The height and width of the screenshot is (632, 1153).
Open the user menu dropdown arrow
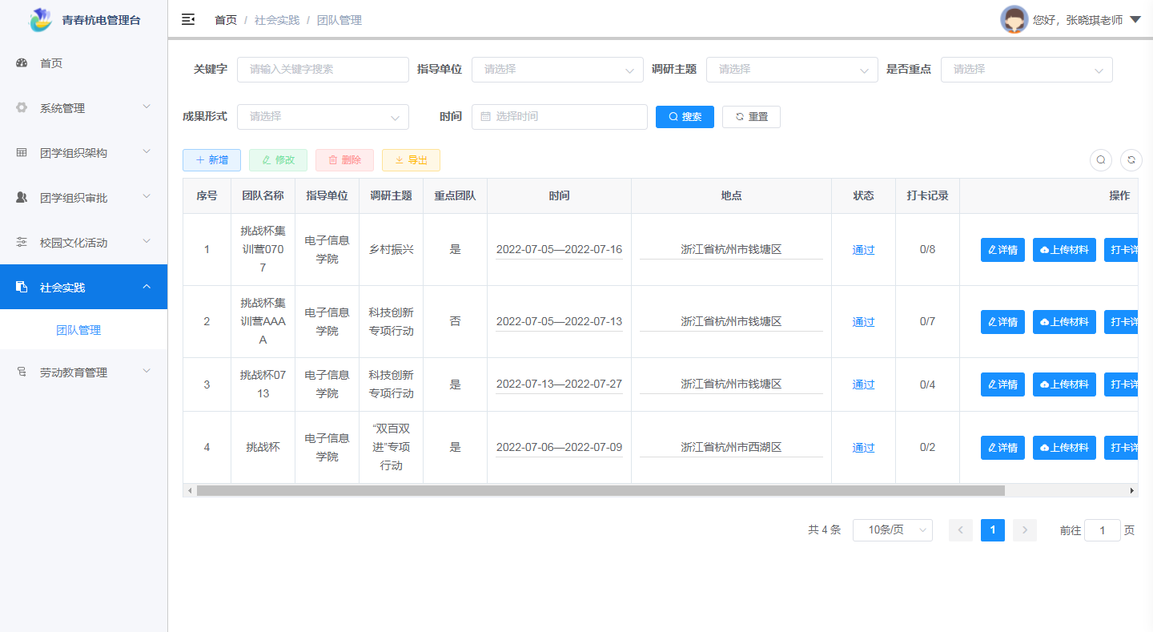[x=1135, y=20]
